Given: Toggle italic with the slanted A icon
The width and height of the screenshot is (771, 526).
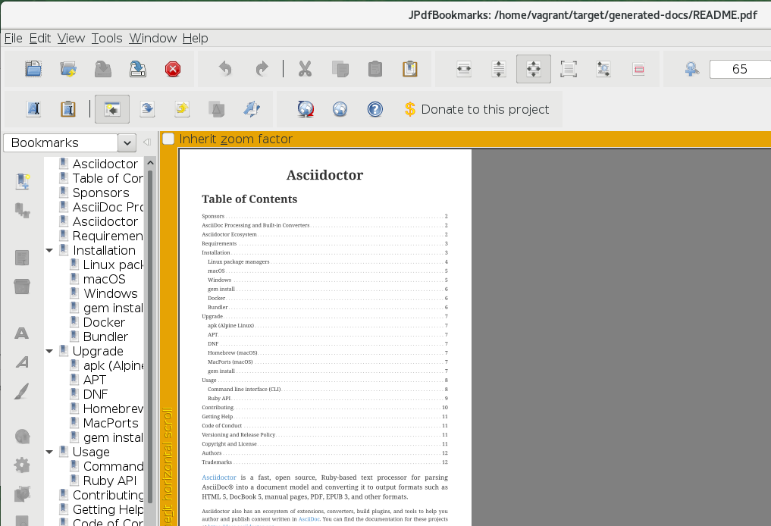Looking at the screenshot, I should 22,362.
